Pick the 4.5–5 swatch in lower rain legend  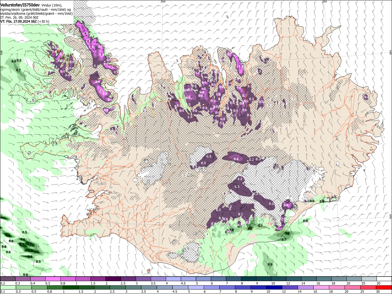pyautogui.click(x=180, y=287)
